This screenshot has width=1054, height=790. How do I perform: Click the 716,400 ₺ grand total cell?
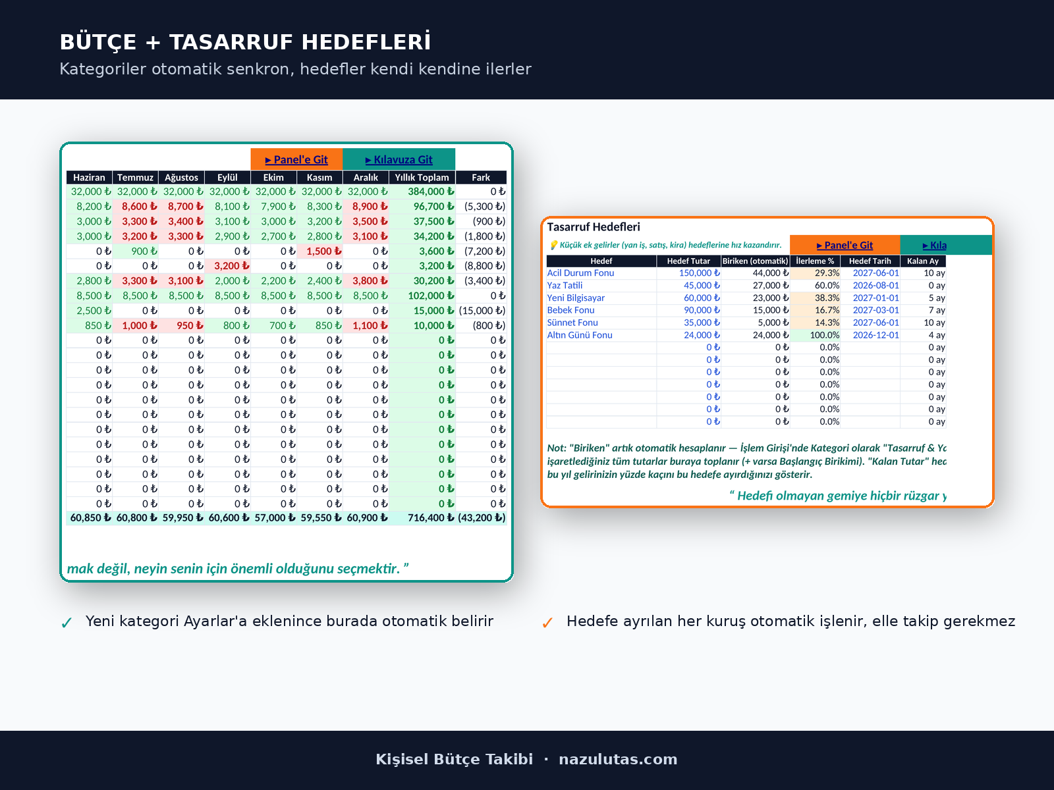tap(422, 518)
